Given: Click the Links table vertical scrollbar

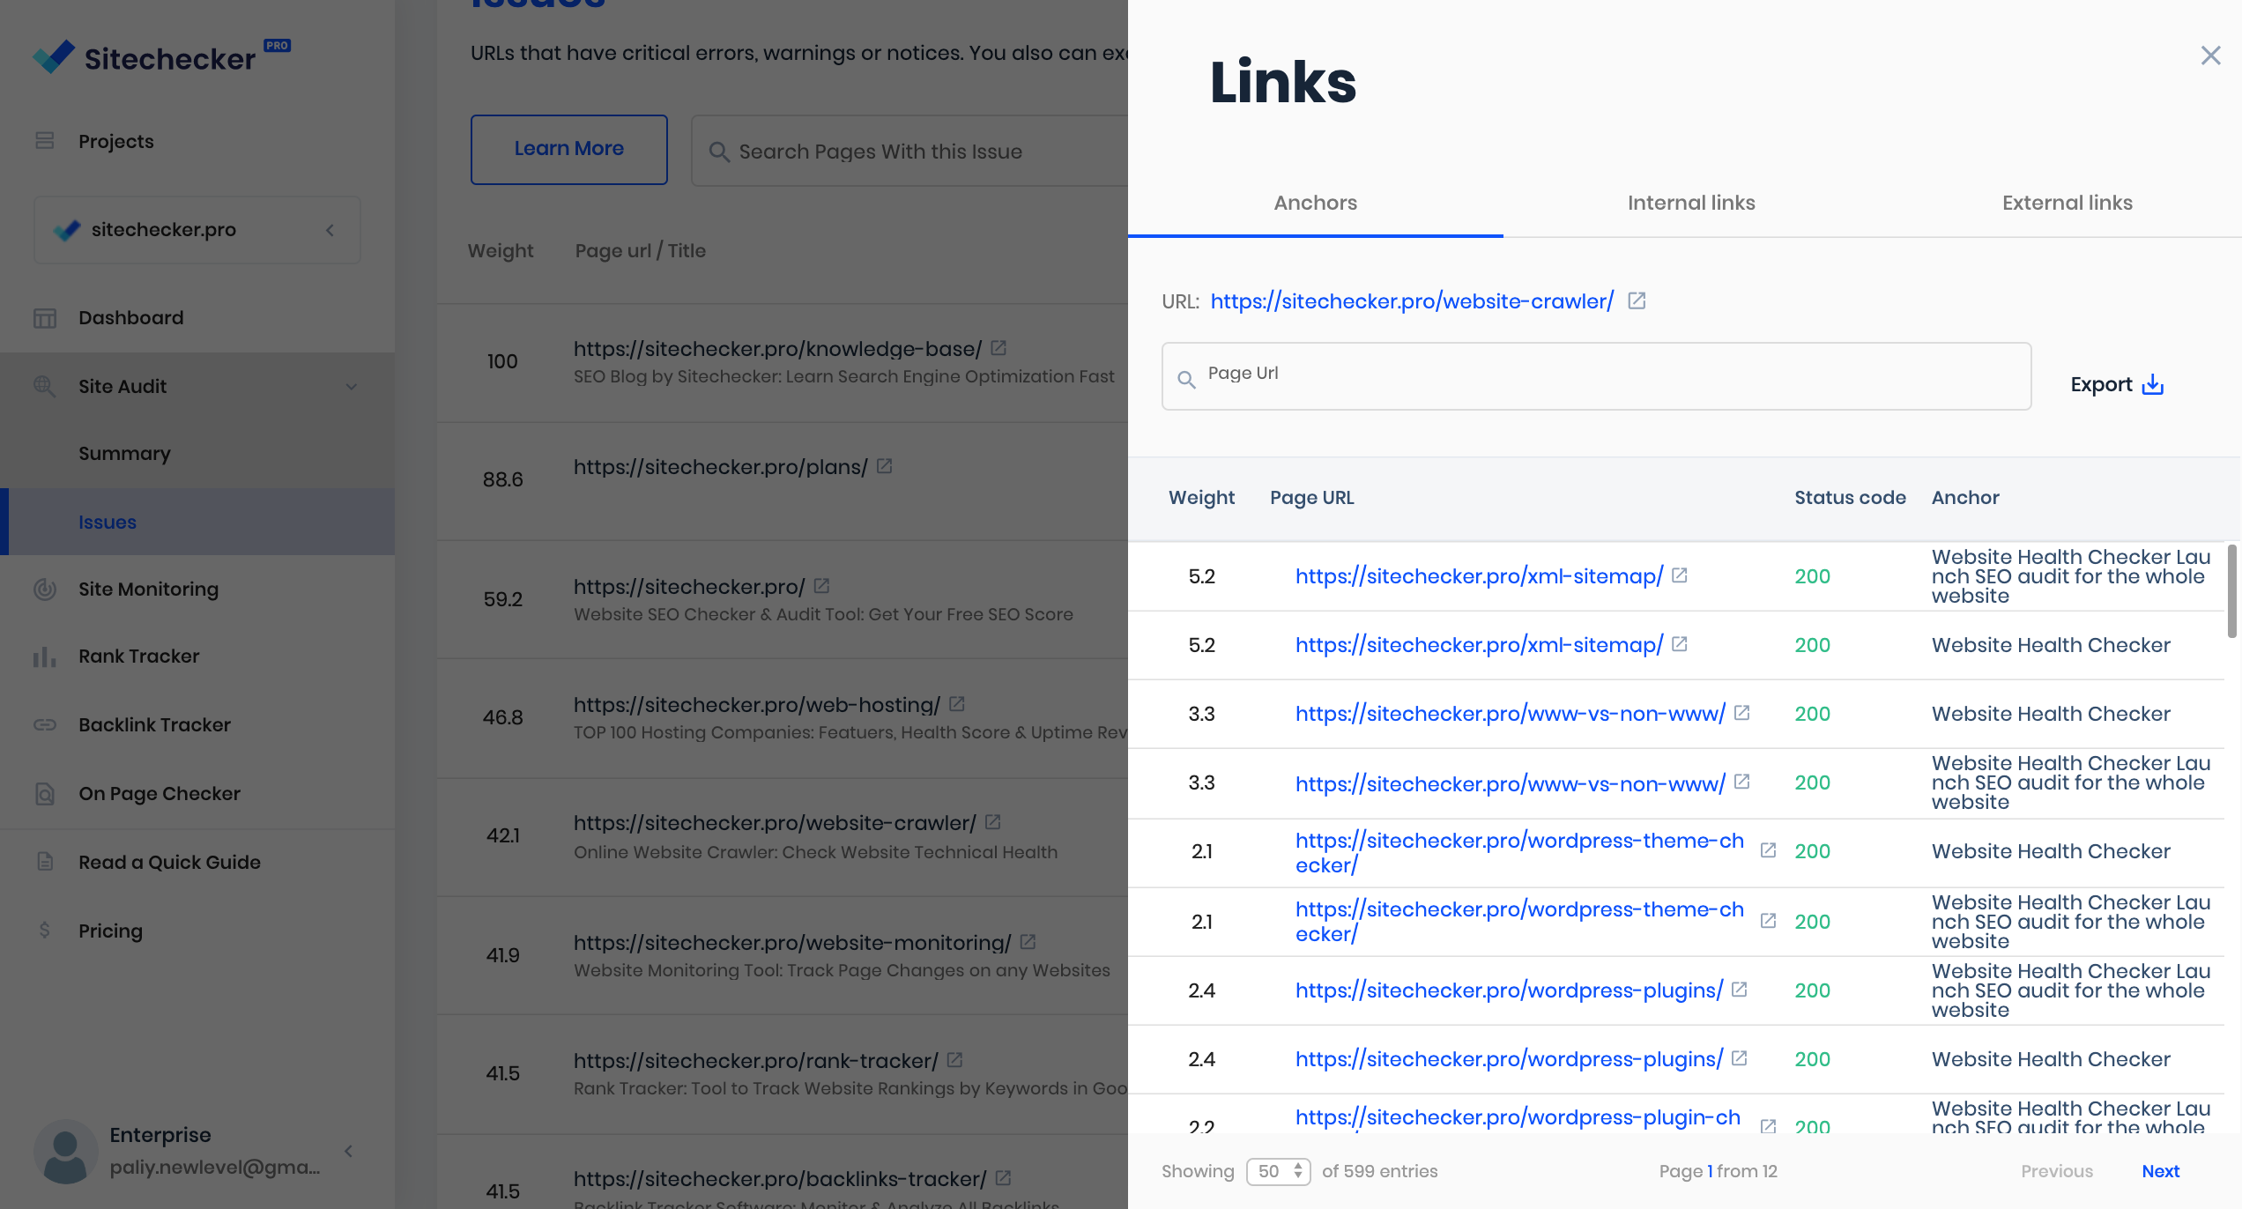Looking at the screenshot, I should pos(2232,590).
